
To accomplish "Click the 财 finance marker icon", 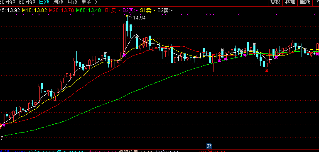I will (209, 146).
